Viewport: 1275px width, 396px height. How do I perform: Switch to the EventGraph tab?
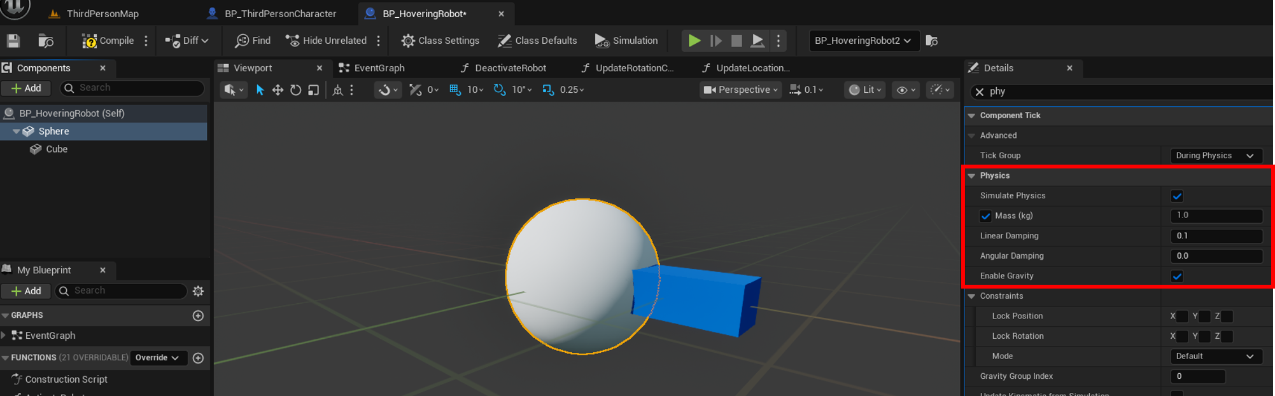tap(379, 68)
